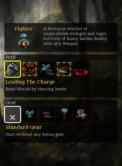The image size is (122, 166).
Task: Select the cyan warhammer gear
Action: pos(64,114)
